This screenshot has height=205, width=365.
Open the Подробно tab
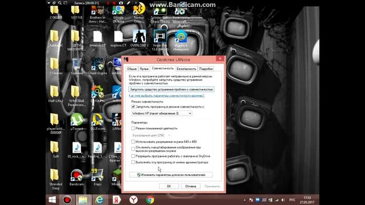[x=206, y=69]
